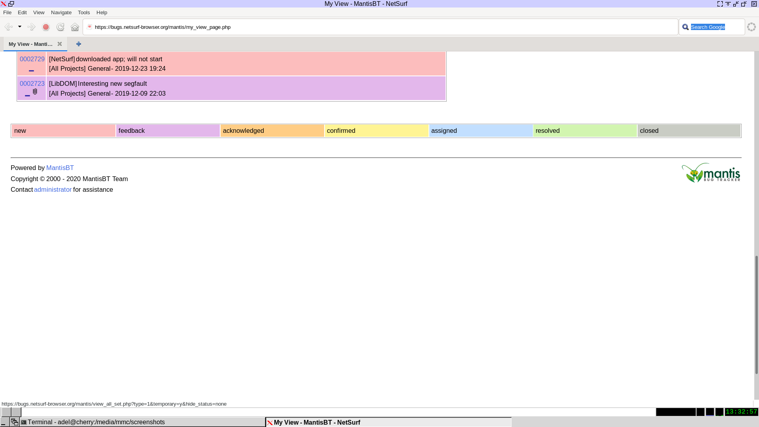Click the acknowledged status color legend
The image size is (759, 427).
(x=272, y=130)
